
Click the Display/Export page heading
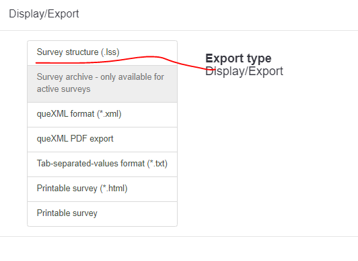click(x=44, y=14)
